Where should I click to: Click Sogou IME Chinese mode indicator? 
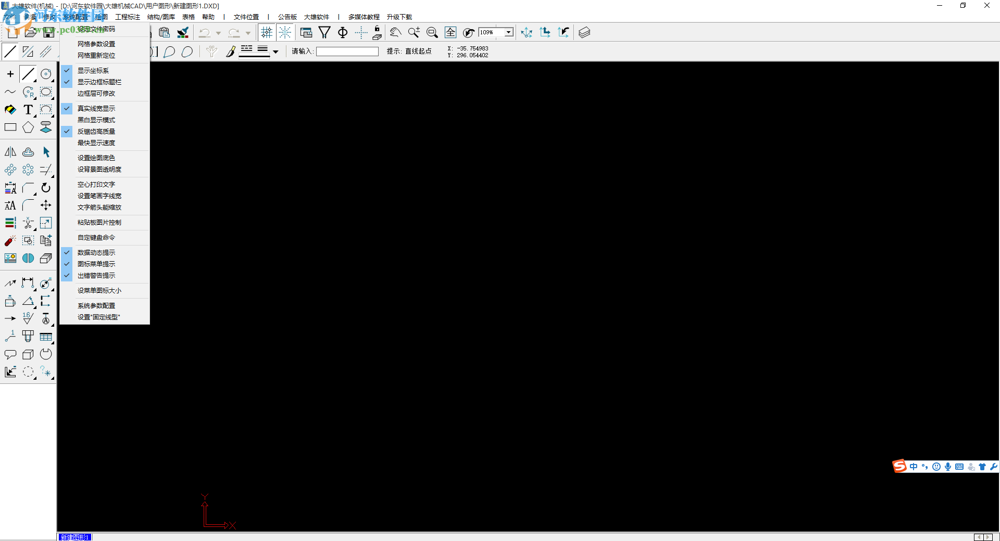pos(914,467)
